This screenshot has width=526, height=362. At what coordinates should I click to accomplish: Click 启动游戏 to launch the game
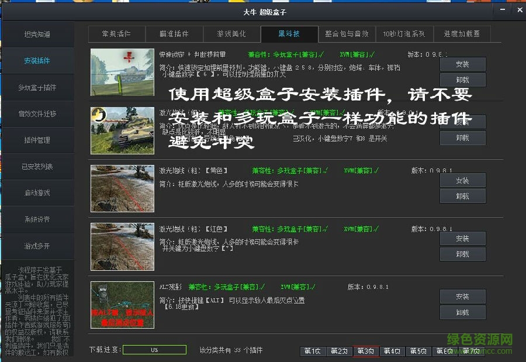click(x=39, y=193)
